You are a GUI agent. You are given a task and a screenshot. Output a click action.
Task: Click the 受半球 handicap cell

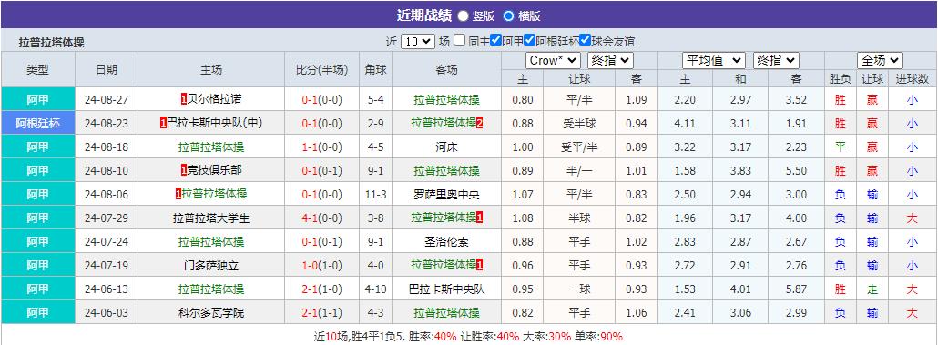pos(580,123)
